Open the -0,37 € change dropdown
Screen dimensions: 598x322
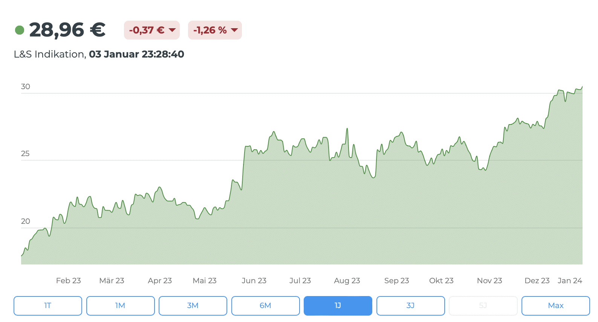(152, 30)
